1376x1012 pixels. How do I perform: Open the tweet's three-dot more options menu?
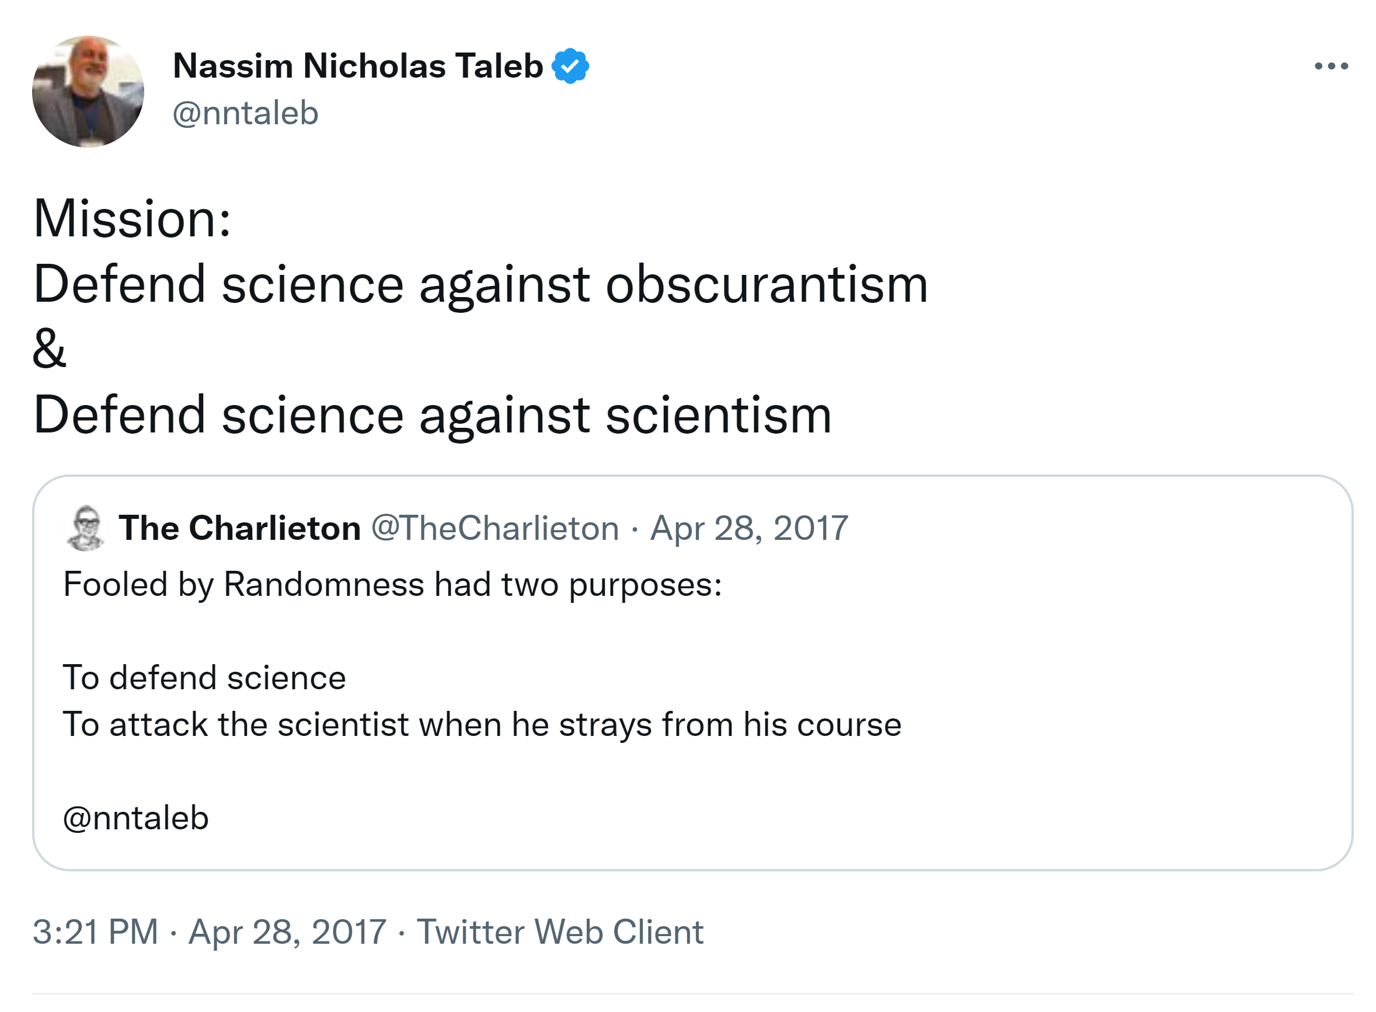[1330, 66]
